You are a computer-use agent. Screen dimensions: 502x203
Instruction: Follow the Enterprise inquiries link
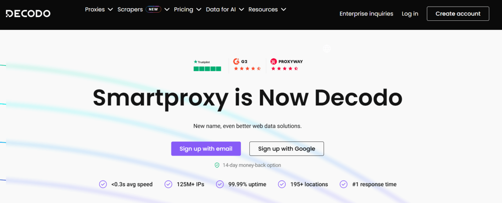pyautogui.click(x=366, y=14)
